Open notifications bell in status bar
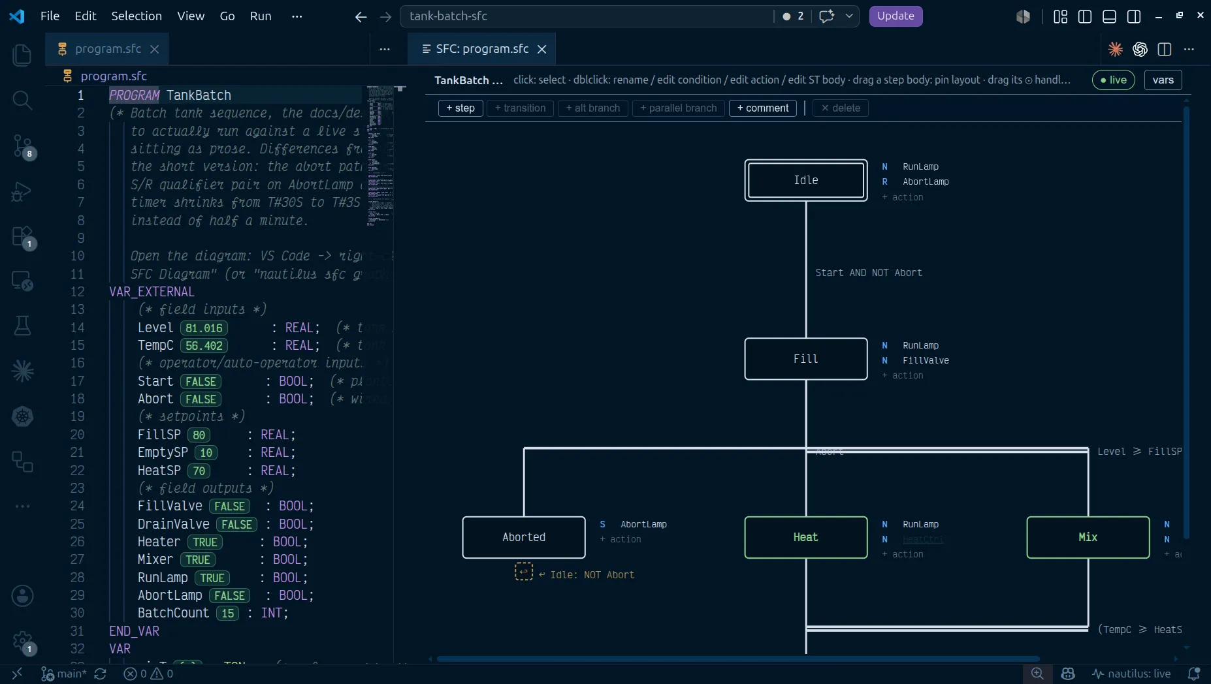Image resolution: width=1211 pixels, height=684 pixels. (x=1193, y=674)
